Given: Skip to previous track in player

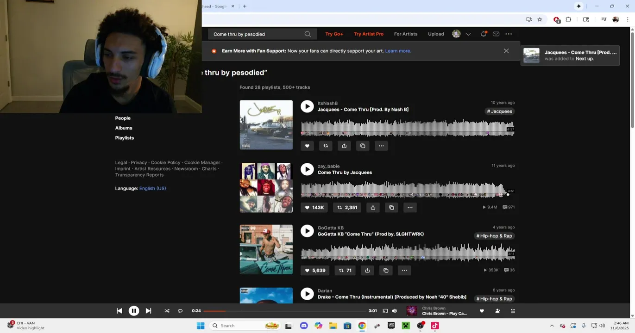Looking at the screenshot, I should [119, 311].
